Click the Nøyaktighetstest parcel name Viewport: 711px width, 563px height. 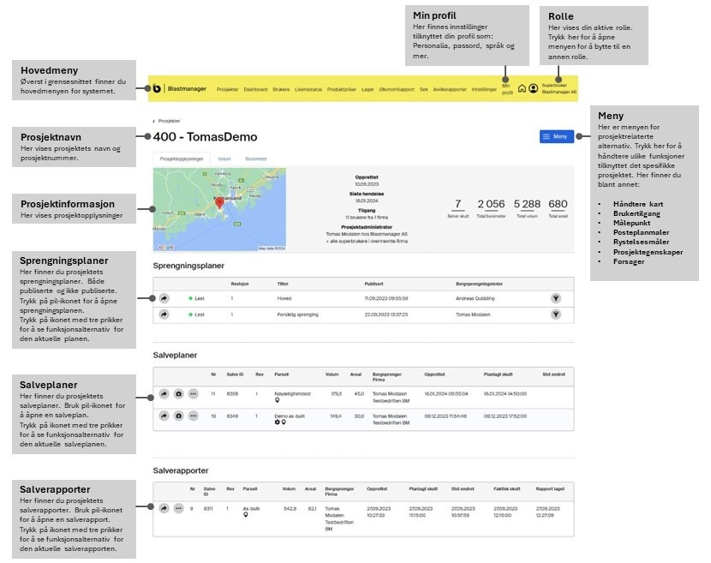[x=292, y=394]
